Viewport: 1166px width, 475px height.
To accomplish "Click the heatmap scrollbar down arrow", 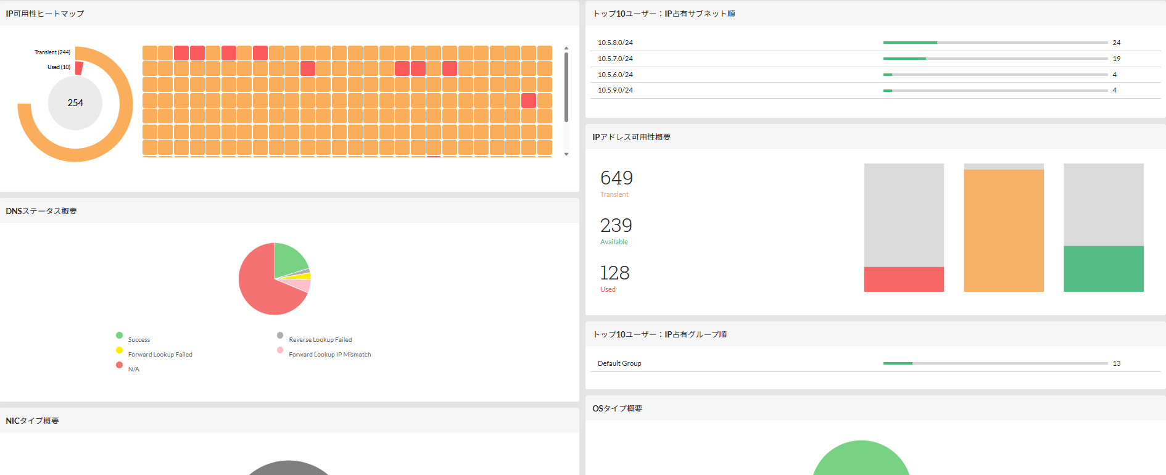I will pyautogui.click(x=566, y=154).
